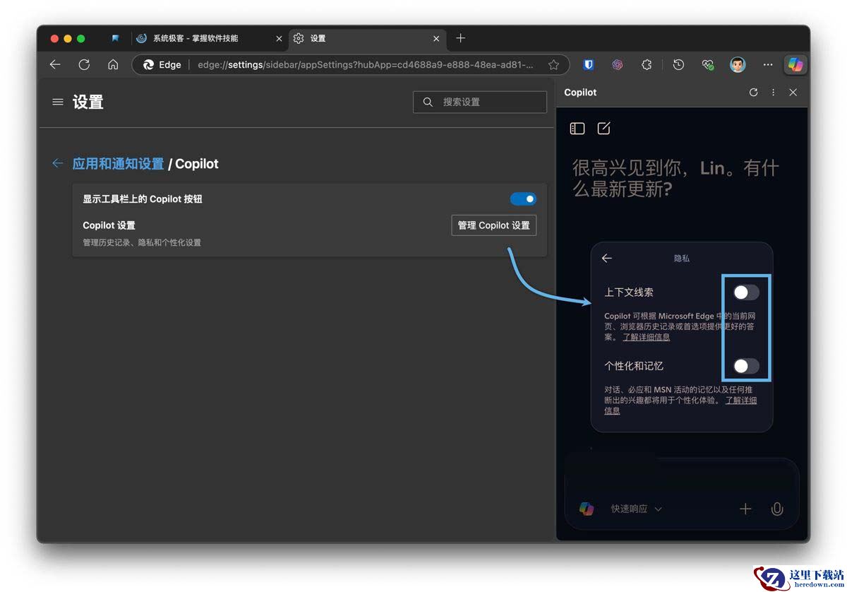Switch to the 设置 tab

pos(367,38)
